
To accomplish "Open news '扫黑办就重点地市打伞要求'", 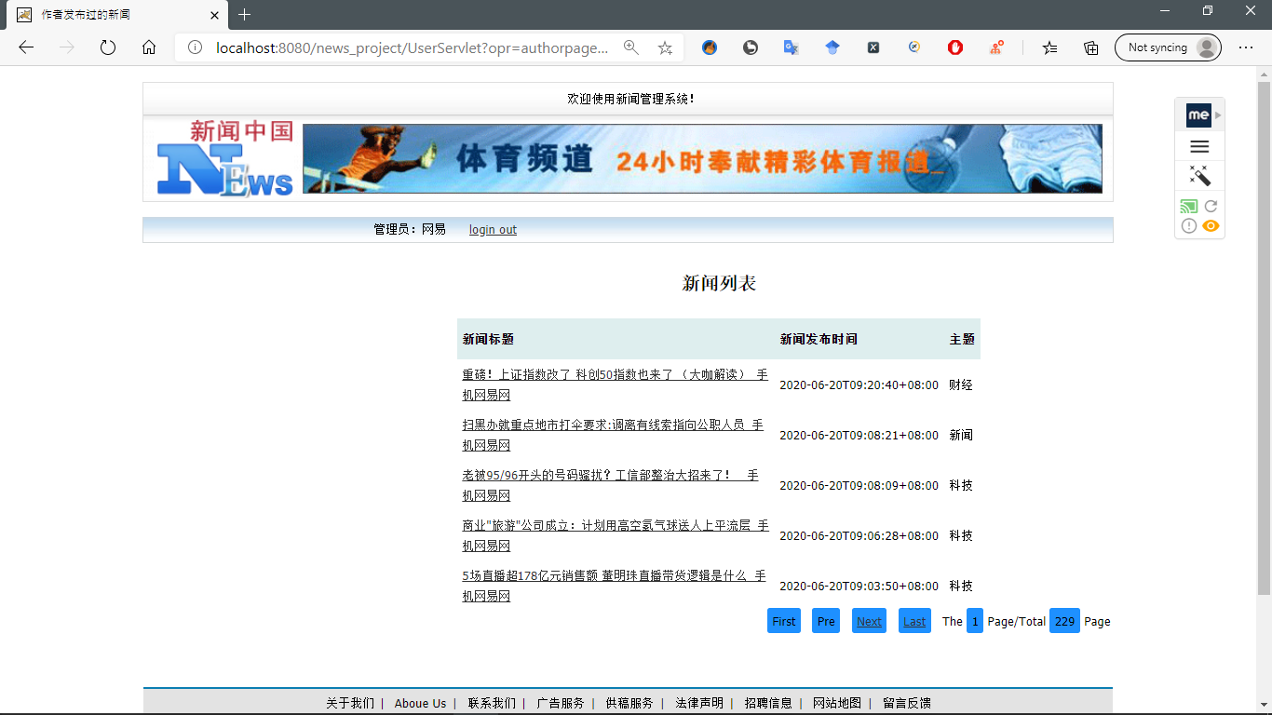I will (613, 435).
